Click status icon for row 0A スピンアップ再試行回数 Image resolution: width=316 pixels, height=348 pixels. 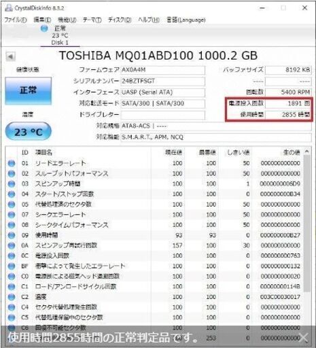[x=12, y=245]
